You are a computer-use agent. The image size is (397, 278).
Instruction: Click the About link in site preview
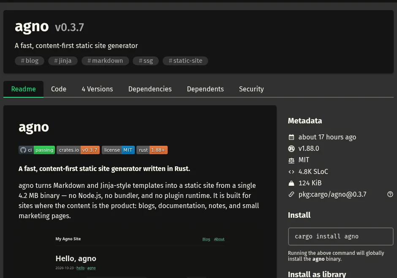(219, 239)
